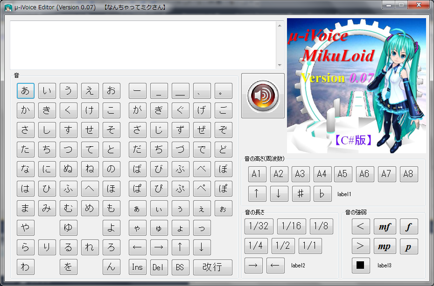The image size is (434, 286).
Task: Insert the Japanese comma 、
Action: point(202,91)
